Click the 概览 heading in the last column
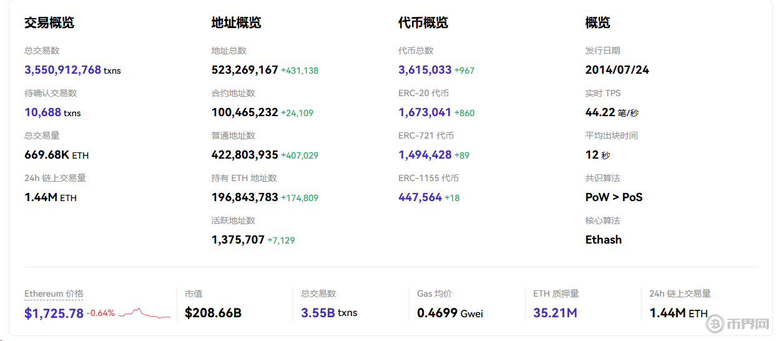The image size is (776, 341). point(598,23)
